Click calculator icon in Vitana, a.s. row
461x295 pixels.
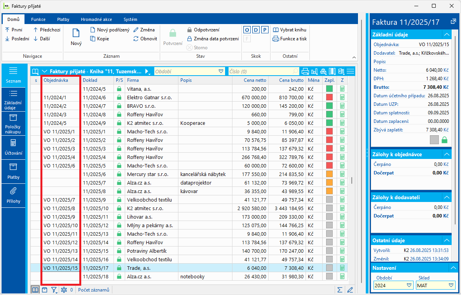click(x=342, y=89)
